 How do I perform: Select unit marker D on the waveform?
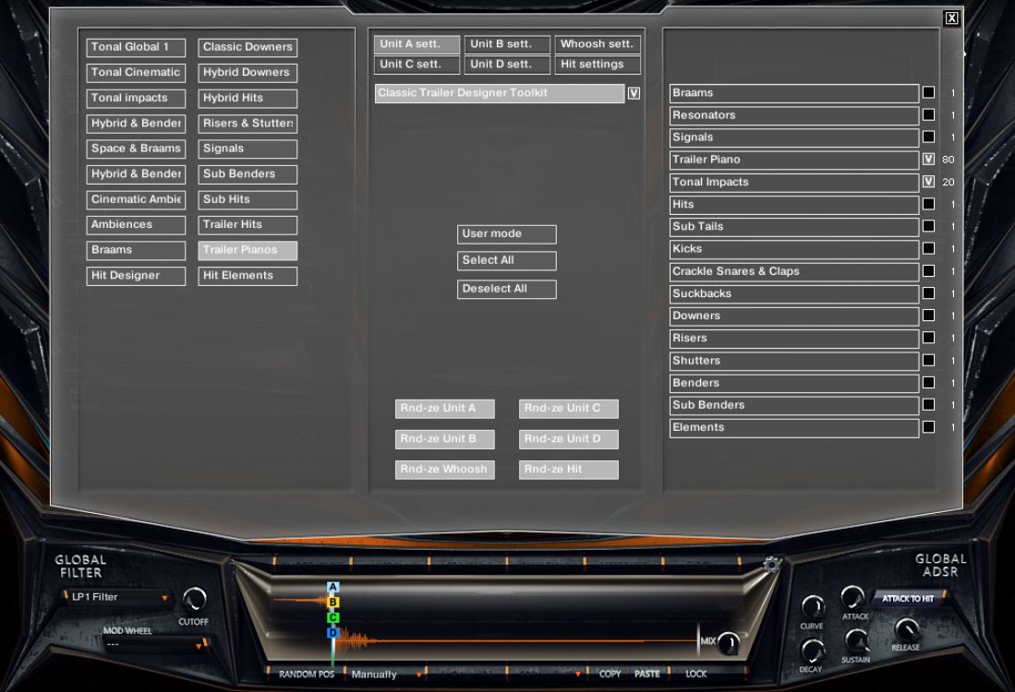[332, 632]
